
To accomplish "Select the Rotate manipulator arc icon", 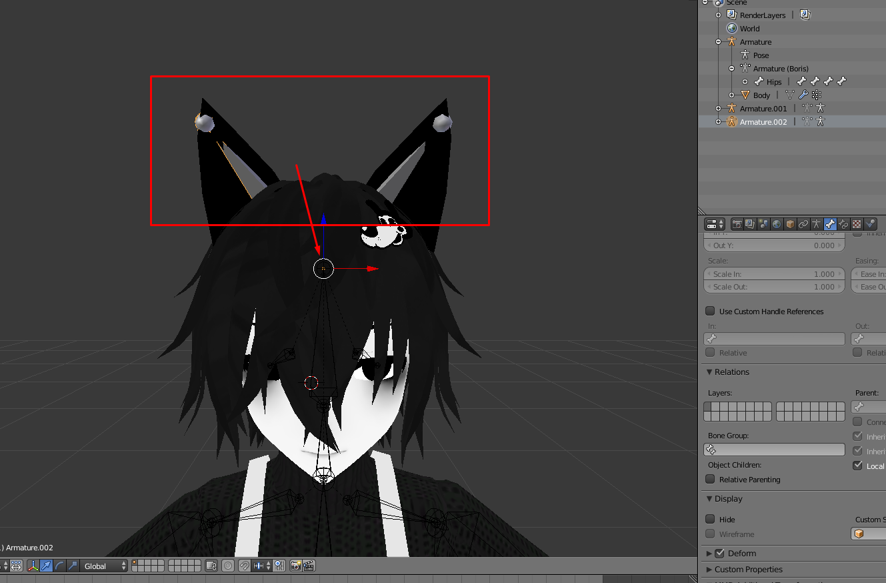I will tap(59, 566).
